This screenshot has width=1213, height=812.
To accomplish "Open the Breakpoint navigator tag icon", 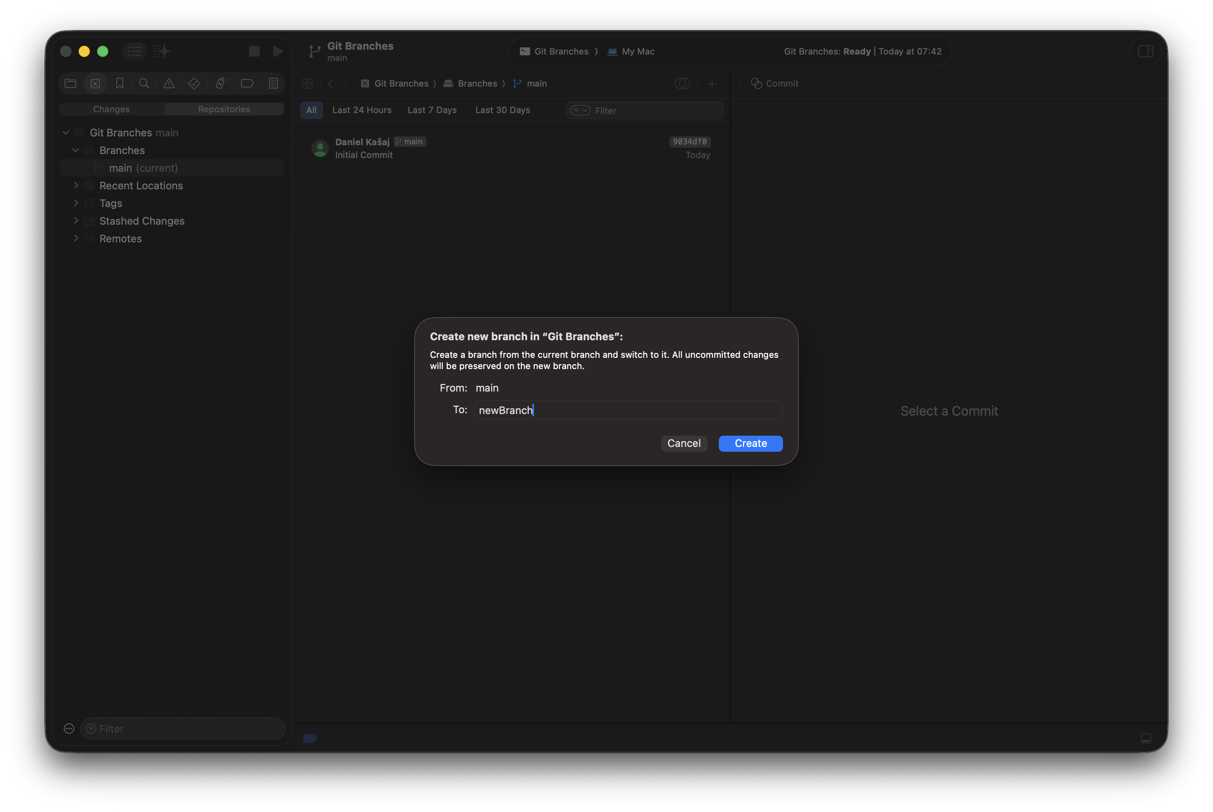I will click(247, 83).
